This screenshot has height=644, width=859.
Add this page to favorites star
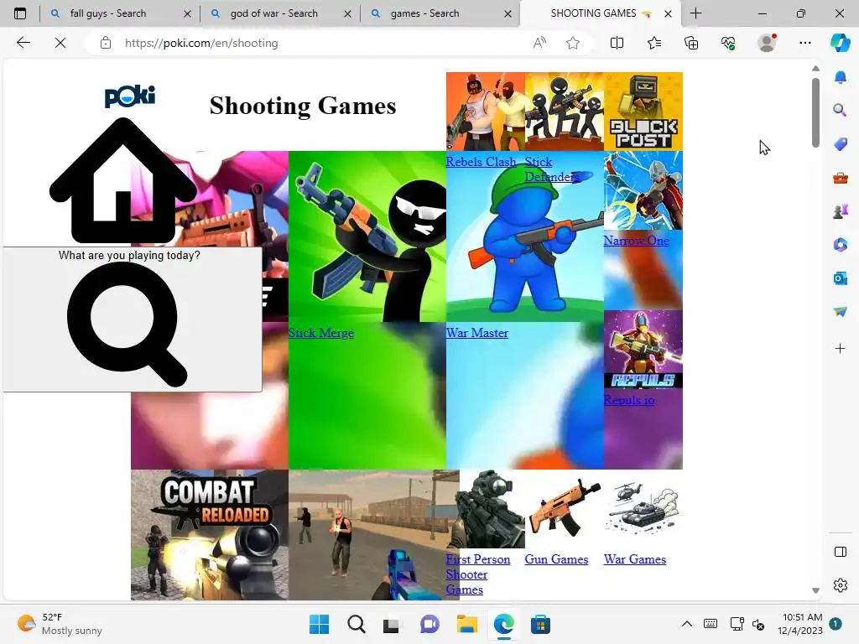(x=573, y=43)
